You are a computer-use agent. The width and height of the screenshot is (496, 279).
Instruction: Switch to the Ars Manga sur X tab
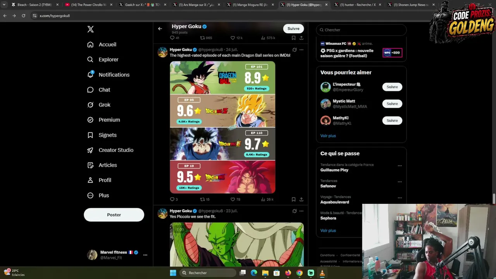point(196,5)
